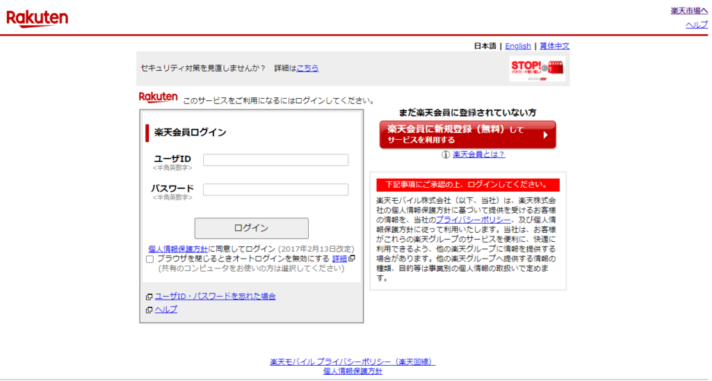Select the 日本語 language option
712x381 pixels.
tap(485, 46)
